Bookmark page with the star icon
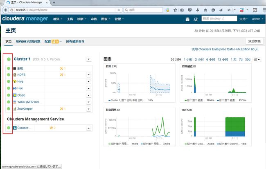The width and height of the screenshot is (266, 169). click(x=175, y=10)
